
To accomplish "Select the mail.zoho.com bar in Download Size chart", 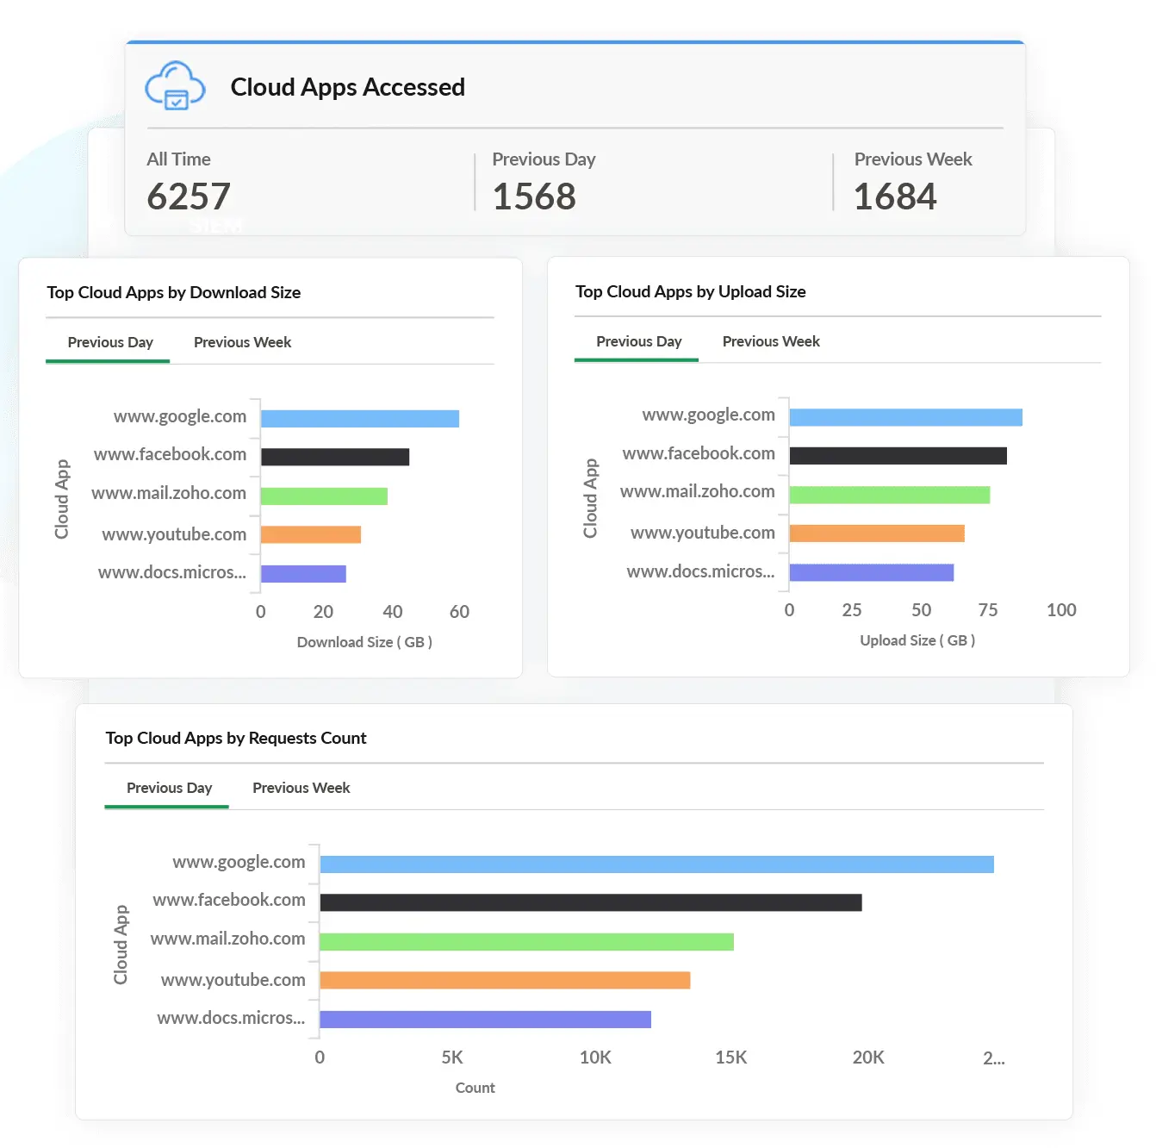I will click(324, 496).
